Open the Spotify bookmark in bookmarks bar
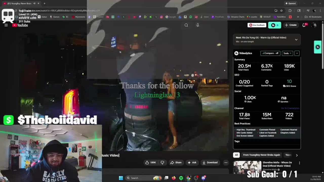The image size is (324, 182). tap(191, 17)
